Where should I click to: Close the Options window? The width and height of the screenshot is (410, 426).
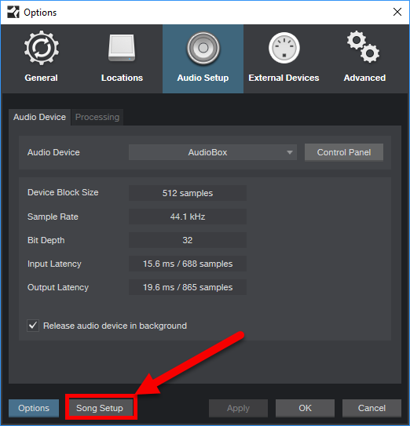pos(397,12)
